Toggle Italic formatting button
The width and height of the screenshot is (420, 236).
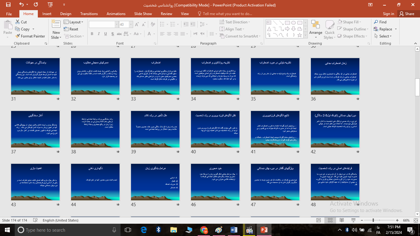[98, 34]
